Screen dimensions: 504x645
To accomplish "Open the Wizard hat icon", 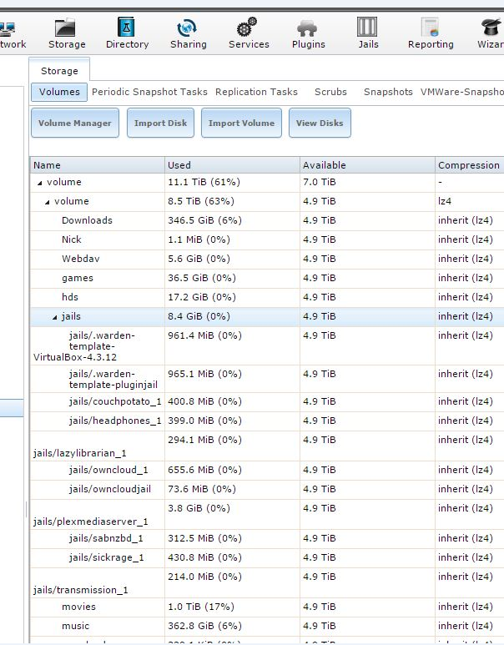I will click(x=491, y=33).
